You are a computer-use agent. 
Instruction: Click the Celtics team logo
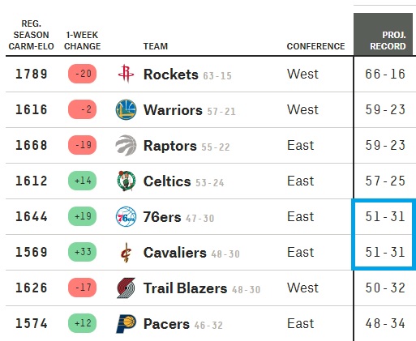[126, 181]
